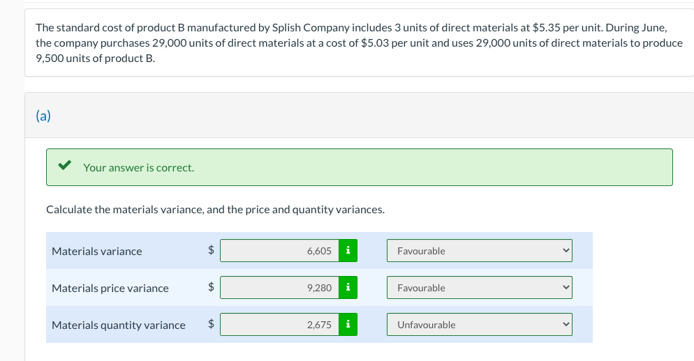Click the "Materials variance" row label

(96, 252)
